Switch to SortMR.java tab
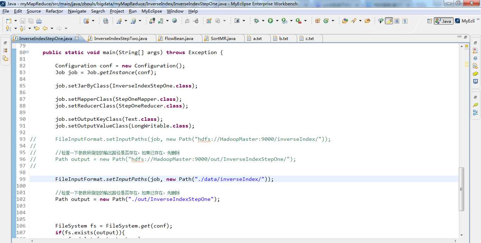Viewport: 481px width, 243px height. pos(223,38)
